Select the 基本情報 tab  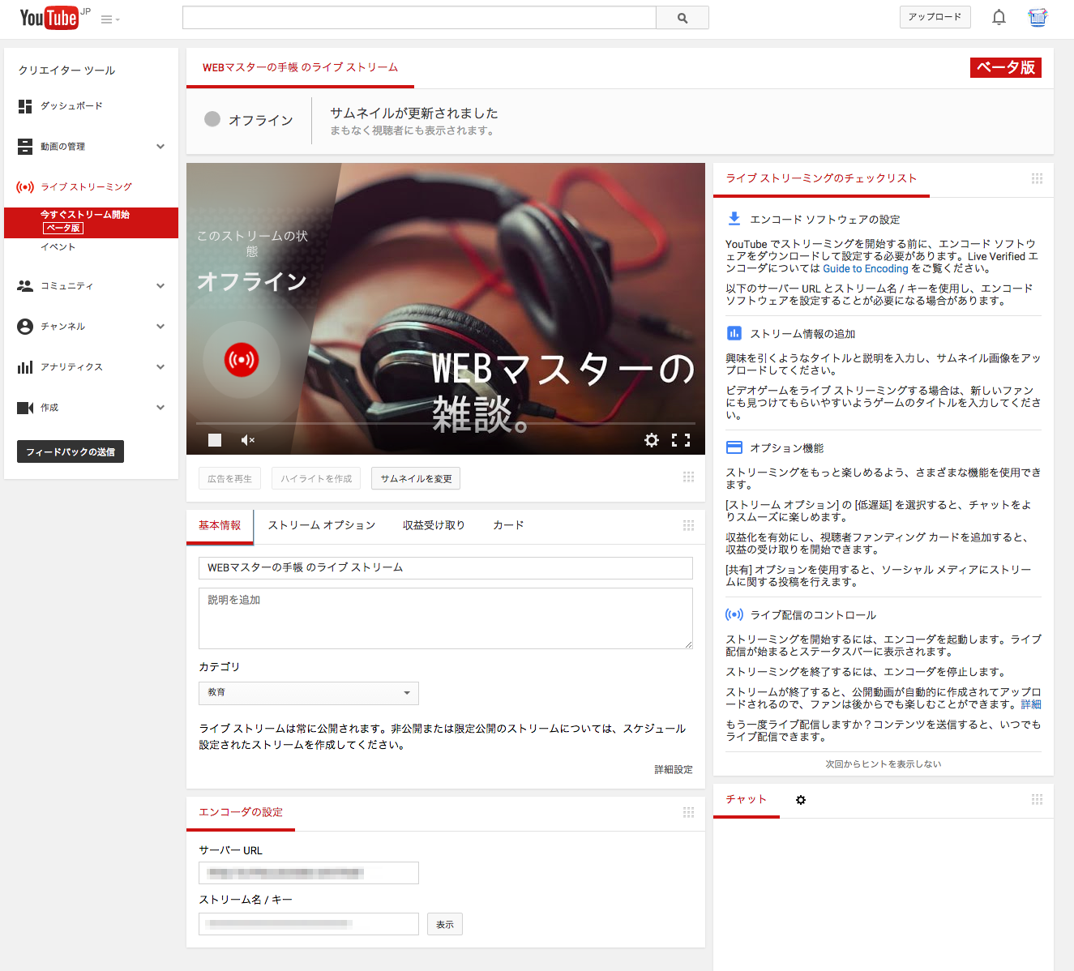tap(220, 525)
